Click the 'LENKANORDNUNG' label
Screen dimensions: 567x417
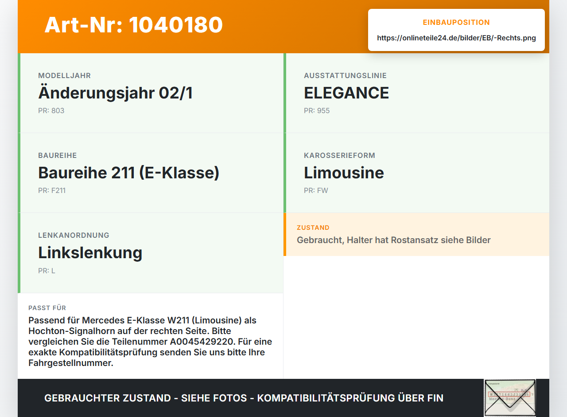point(74,236)
